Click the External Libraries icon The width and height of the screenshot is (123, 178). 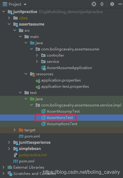click(x=10, y=167)
